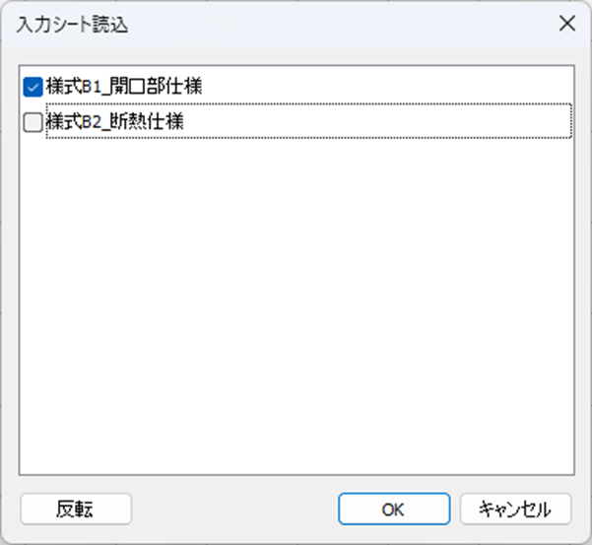592x545 pixels.
Task: Uncheck the 様式B1_開口部仕様 checkbox
Action: (x=33, y=88)
